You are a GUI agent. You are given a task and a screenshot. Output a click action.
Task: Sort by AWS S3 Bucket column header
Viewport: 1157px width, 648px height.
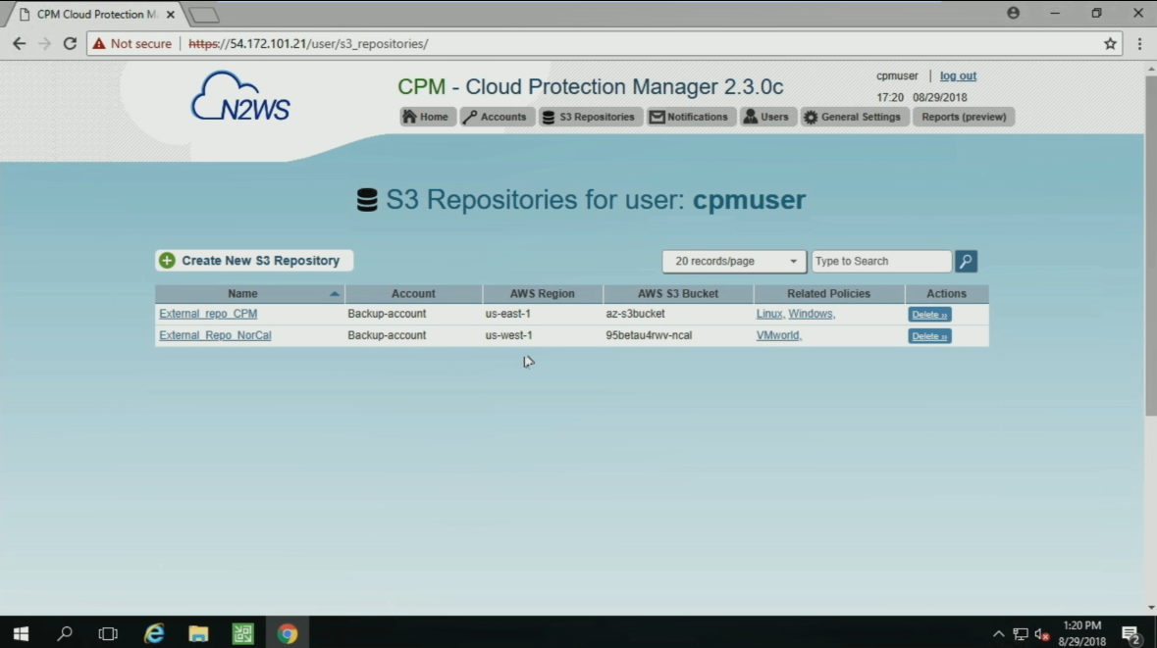[x=678, y=293]
